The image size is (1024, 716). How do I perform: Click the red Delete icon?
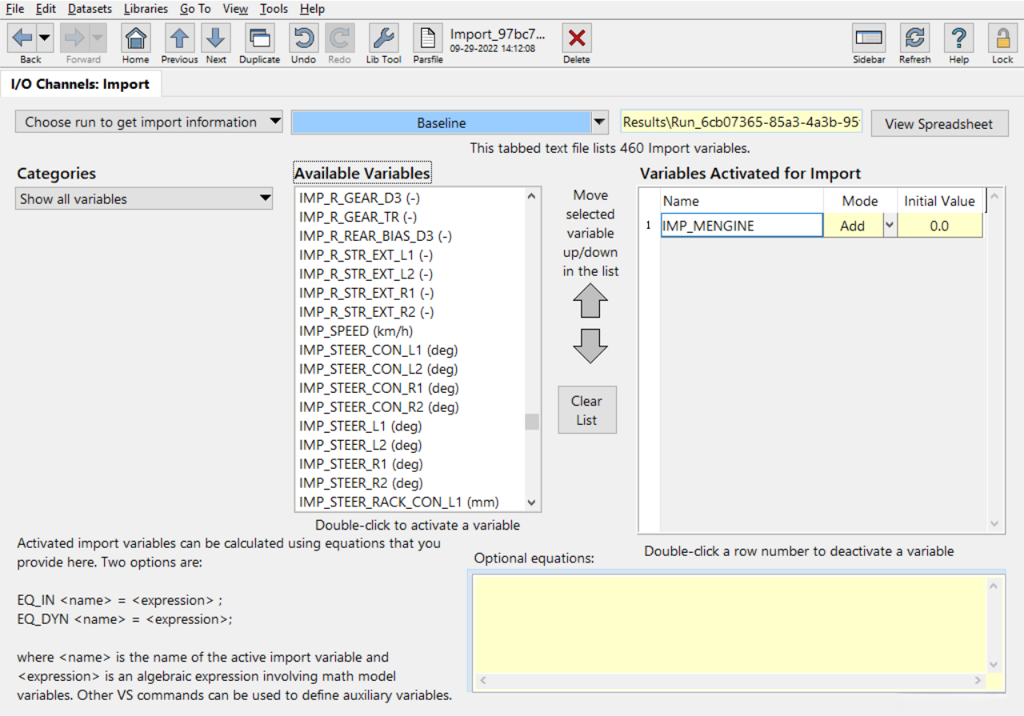[576, 38]
